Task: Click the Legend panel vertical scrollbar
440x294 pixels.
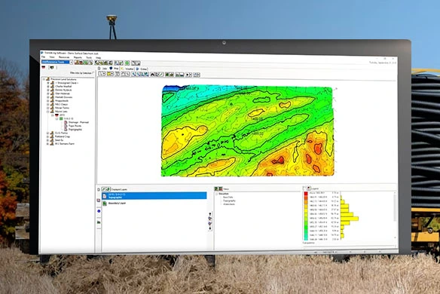Action: point(394,215)
